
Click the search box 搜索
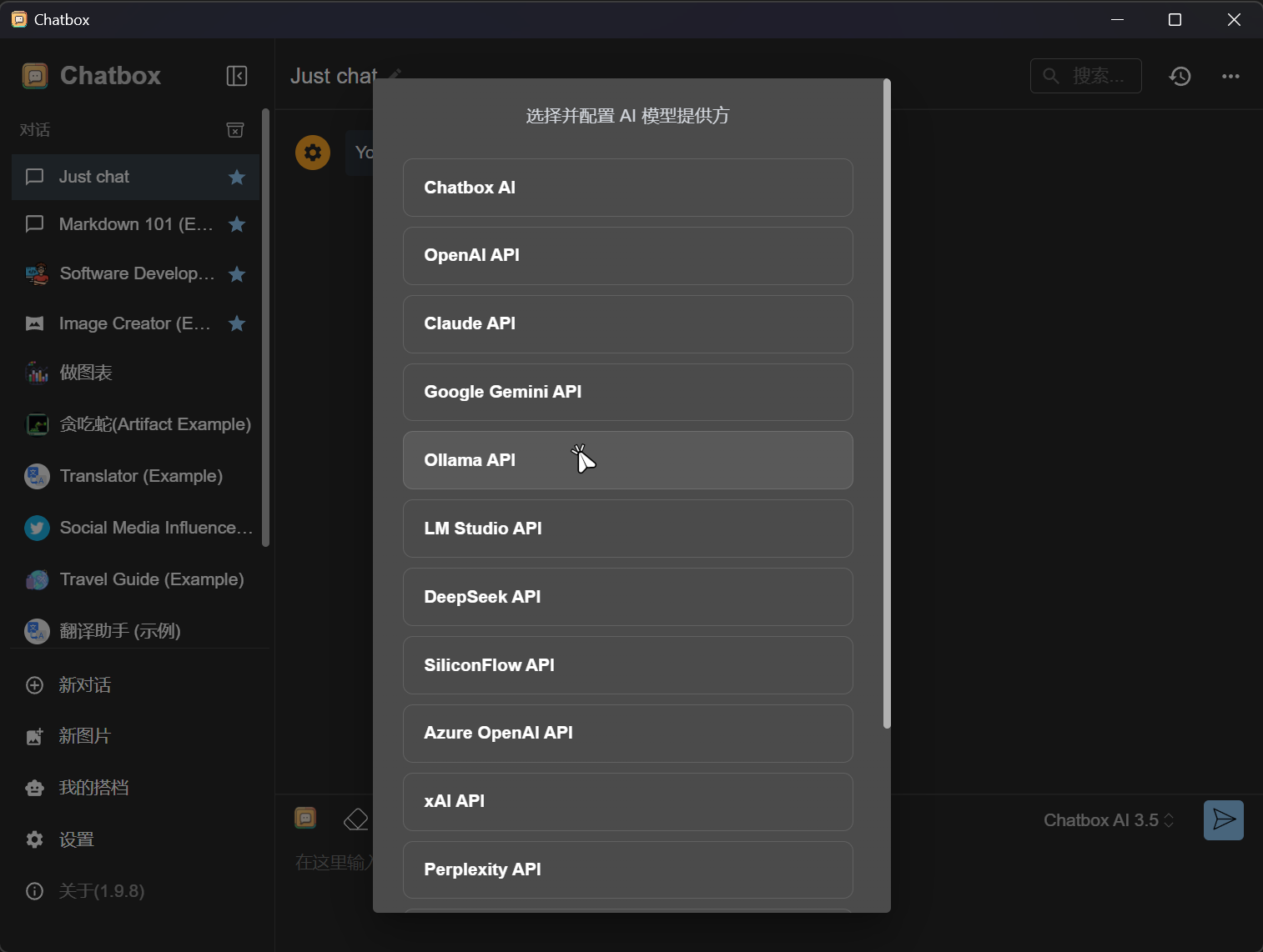click(1085, 76)
